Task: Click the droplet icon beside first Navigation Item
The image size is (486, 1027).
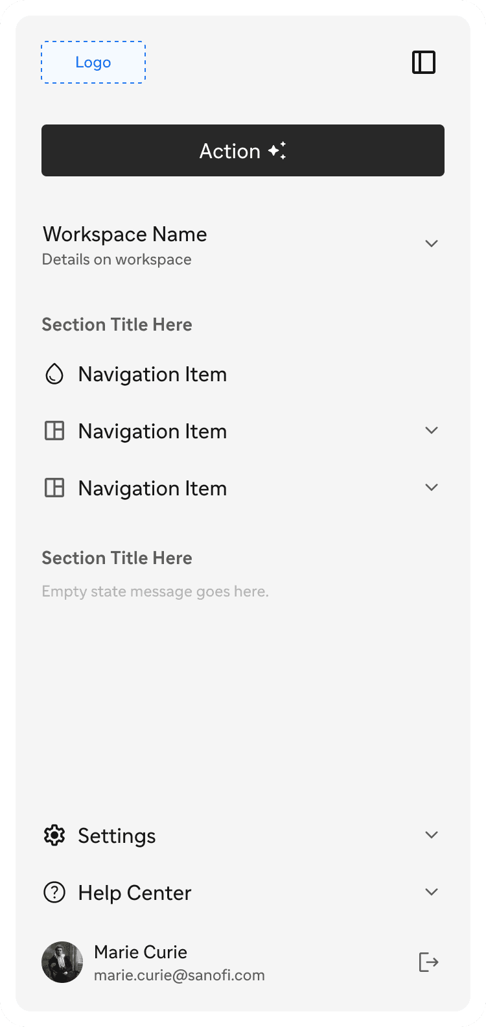Action: [54, 374]
